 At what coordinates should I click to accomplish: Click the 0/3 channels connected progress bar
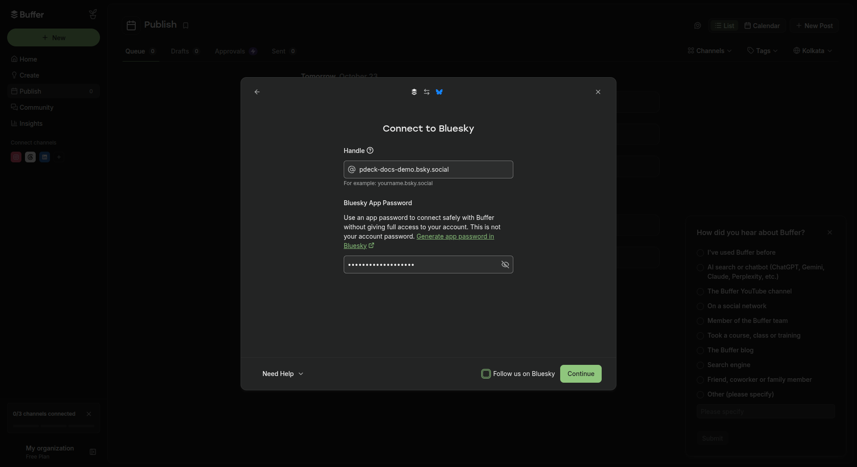click(54, 426)
